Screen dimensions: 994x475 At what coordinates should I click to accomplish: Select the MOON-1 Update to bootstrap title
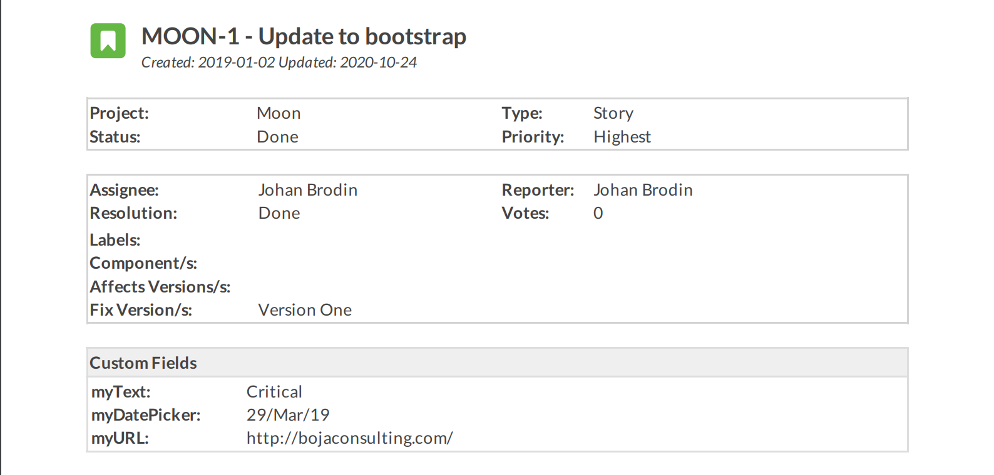pos(304,37)
